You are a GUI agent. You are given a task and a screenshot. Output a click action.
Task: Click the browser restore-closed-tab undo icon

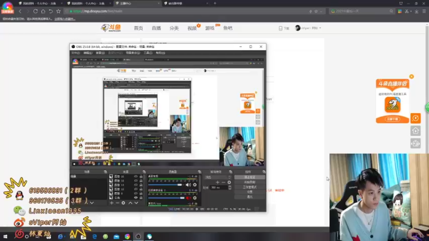coord(50,11)
